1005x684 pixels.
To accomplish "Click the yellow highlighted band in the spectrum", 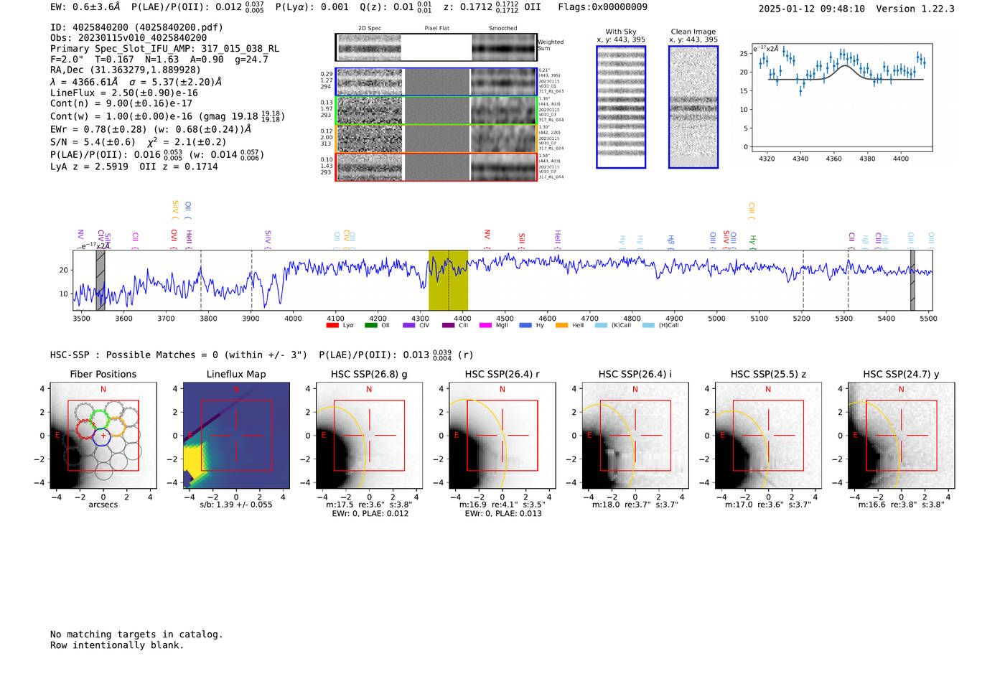I will (448, 280).
